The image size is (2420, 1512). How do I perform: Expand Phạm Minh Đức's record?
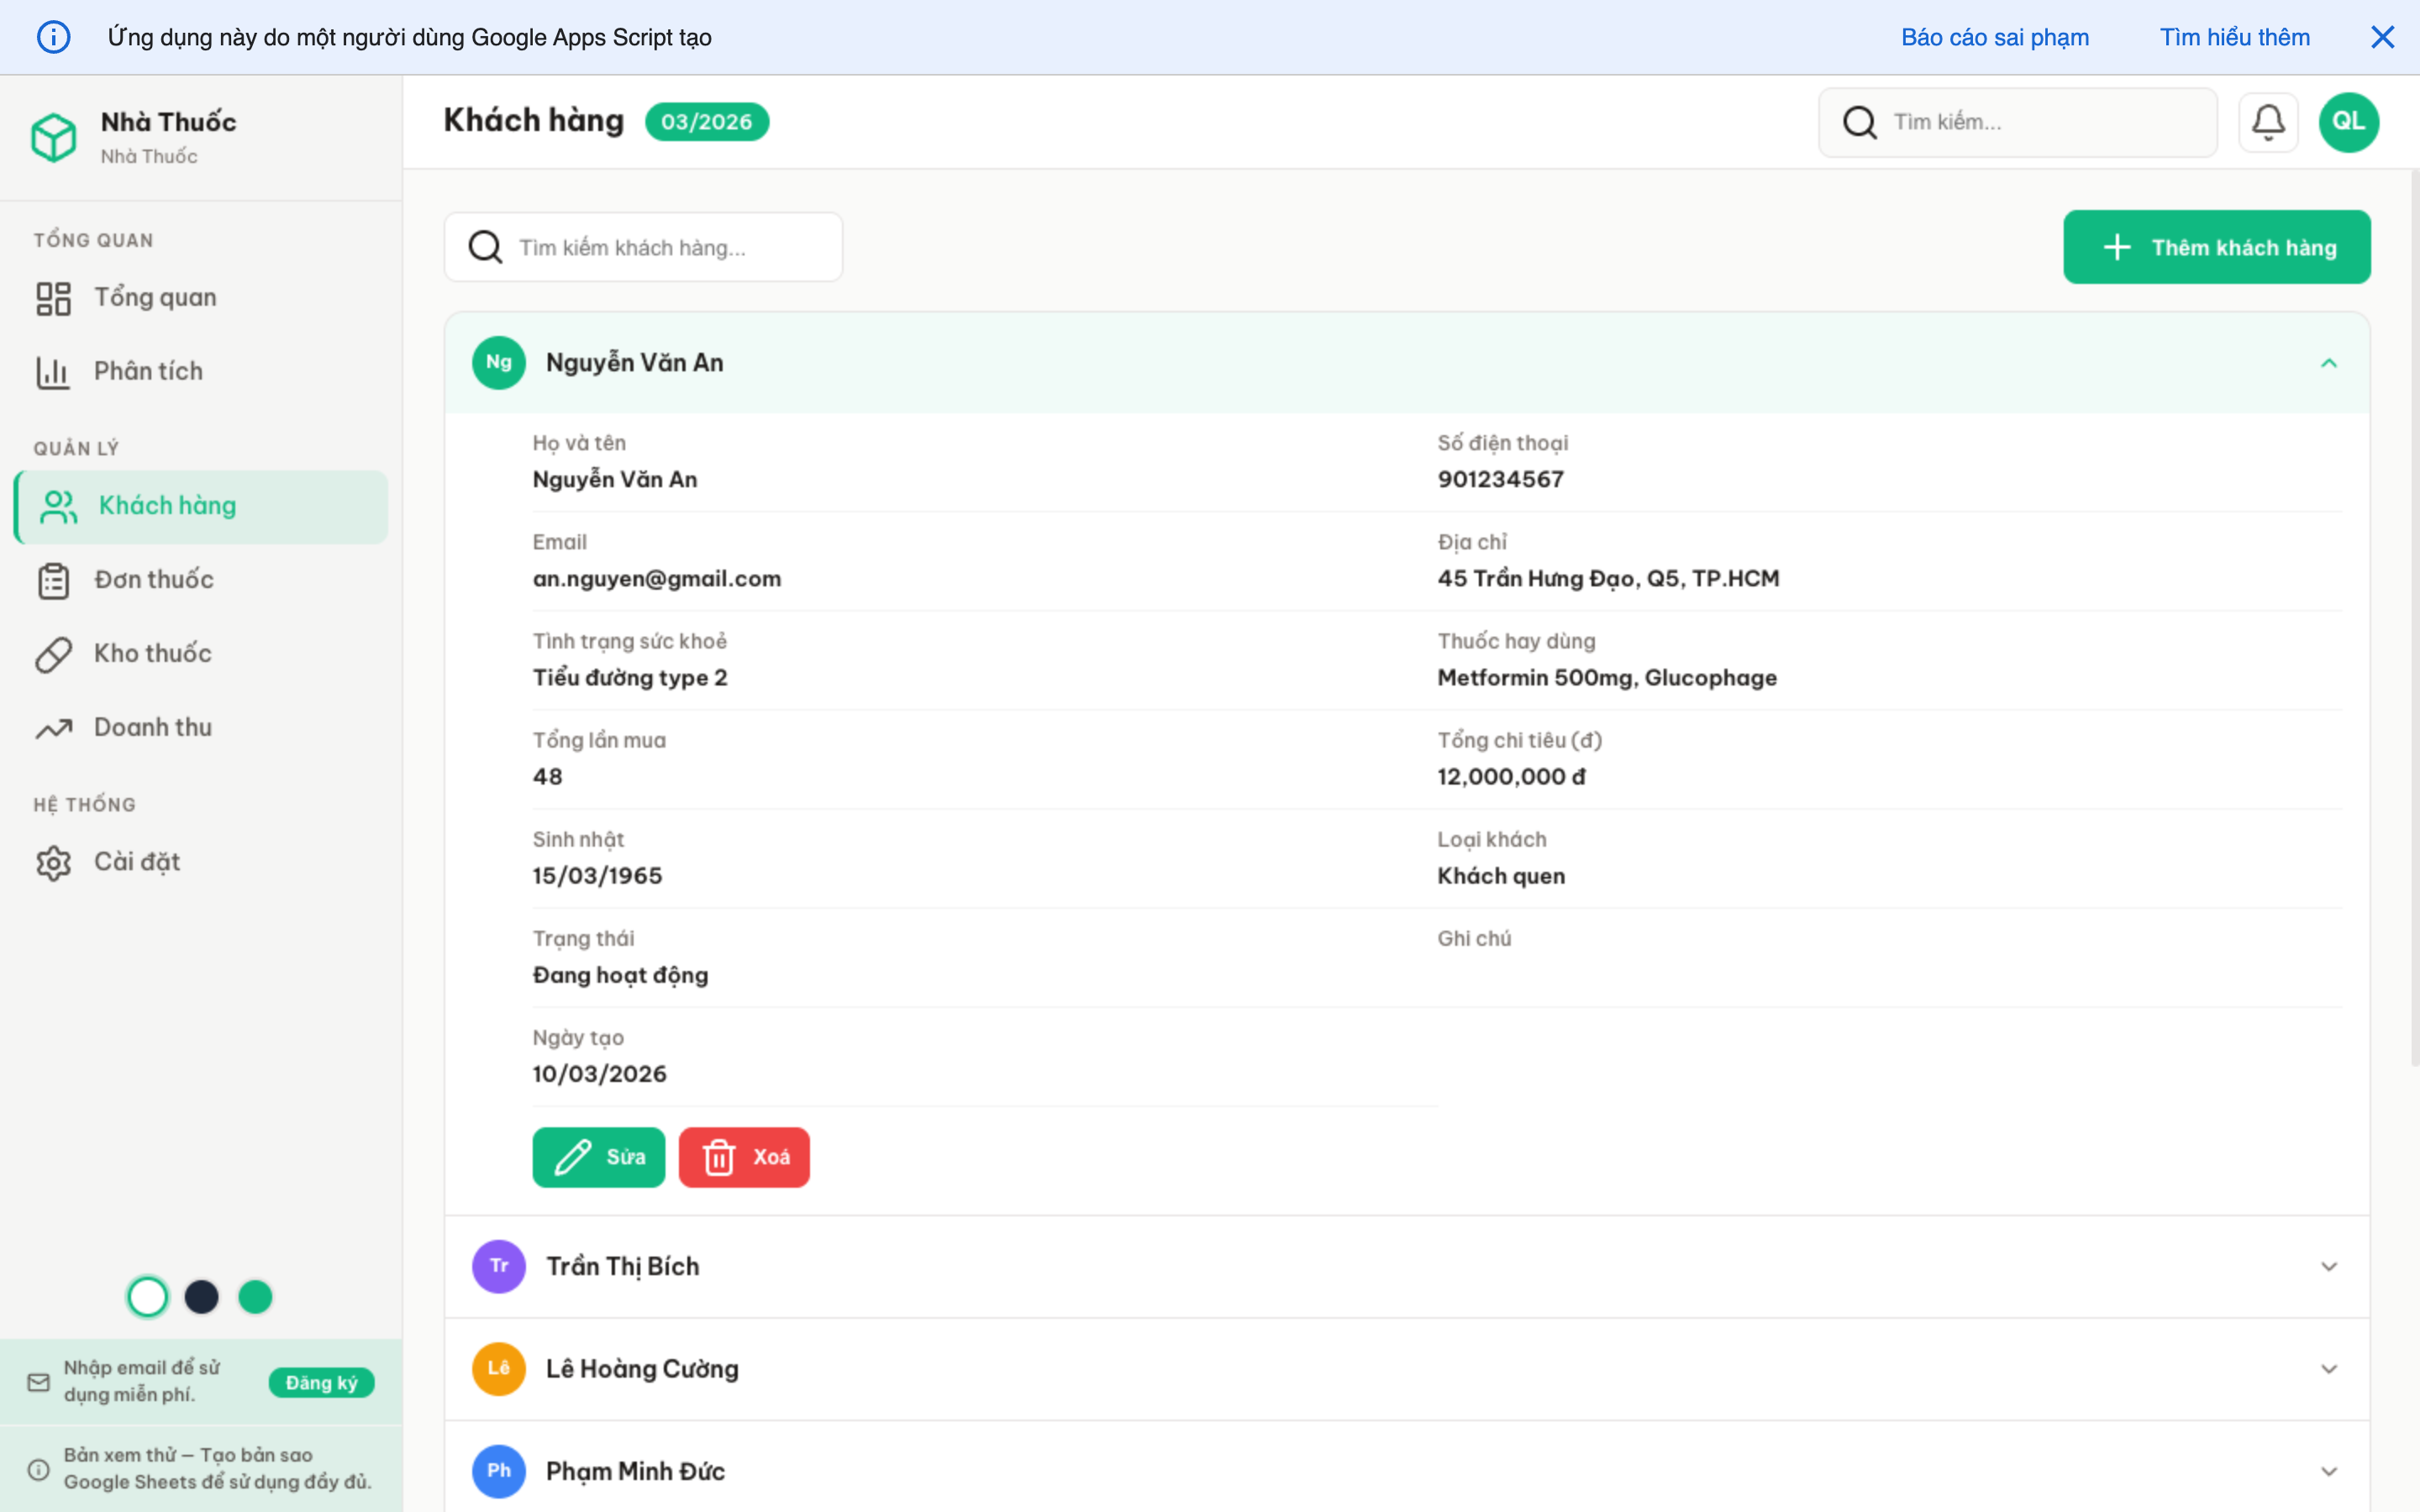pyautogui.click(x=2330, y=1470)
